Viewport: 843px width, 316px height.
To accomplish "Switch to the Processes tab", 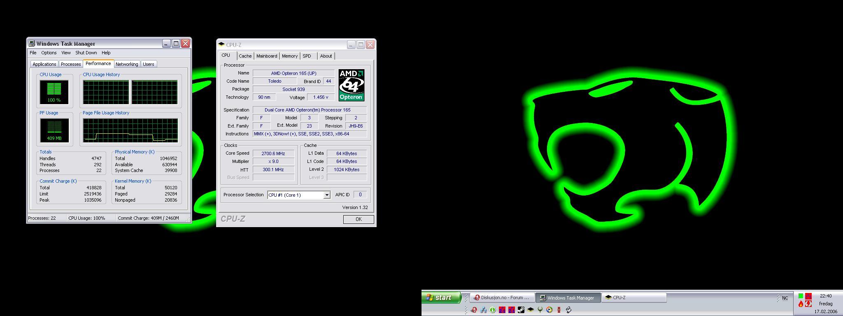I will [x=71, y=64].
